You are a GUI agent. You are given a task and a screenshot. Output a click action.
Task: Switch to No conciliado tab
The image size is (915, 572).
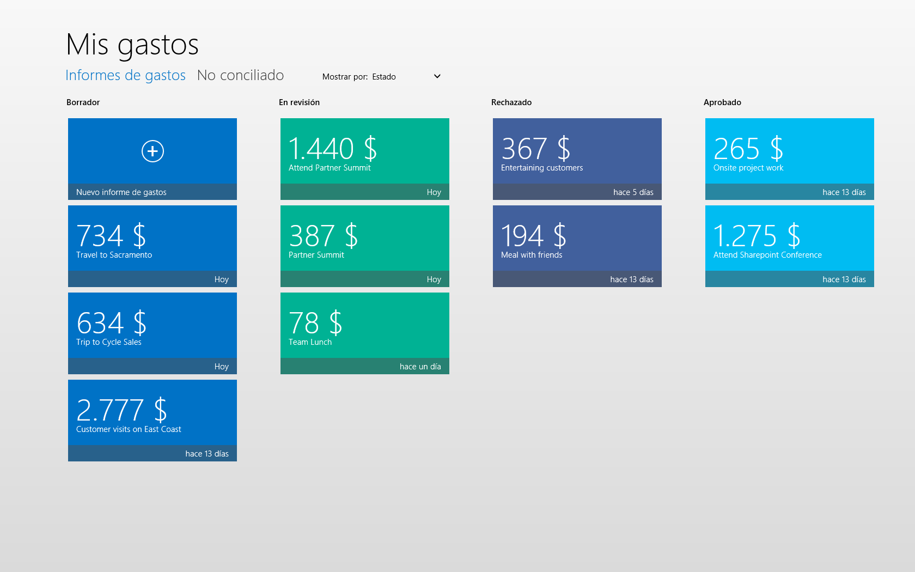coord(240,75)
